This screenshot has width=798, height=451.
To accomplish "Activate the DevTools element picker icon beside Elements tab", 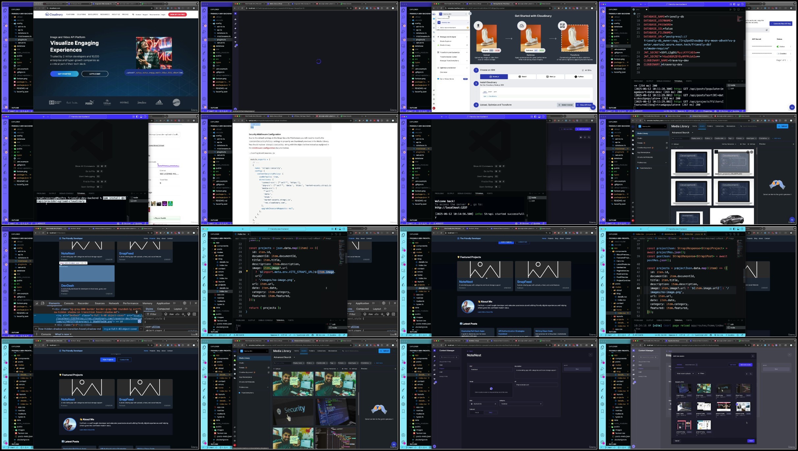I will click(37, 303).
